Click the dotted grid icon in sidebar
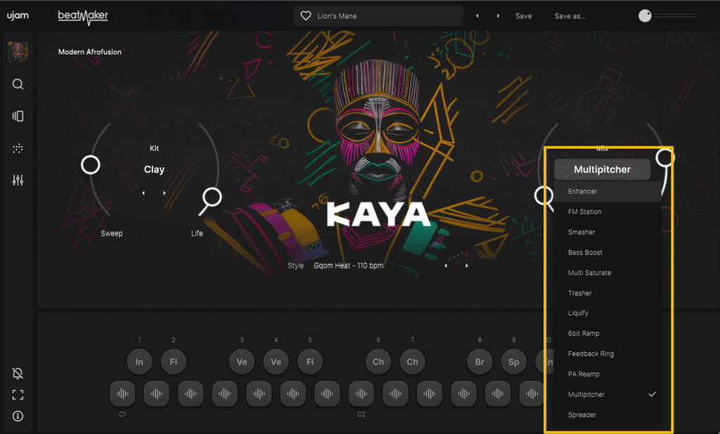 [18, 148]
